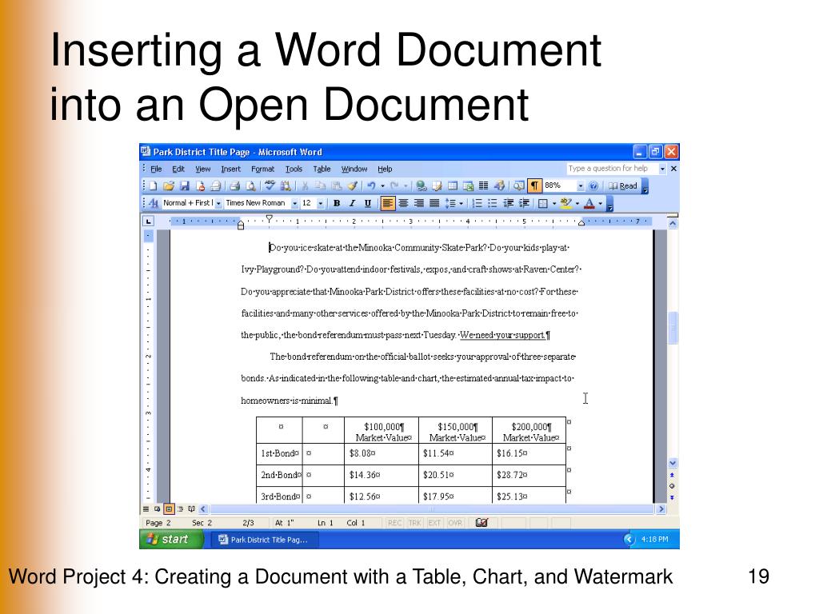Apply the red Font Color A button

point(589,203)
